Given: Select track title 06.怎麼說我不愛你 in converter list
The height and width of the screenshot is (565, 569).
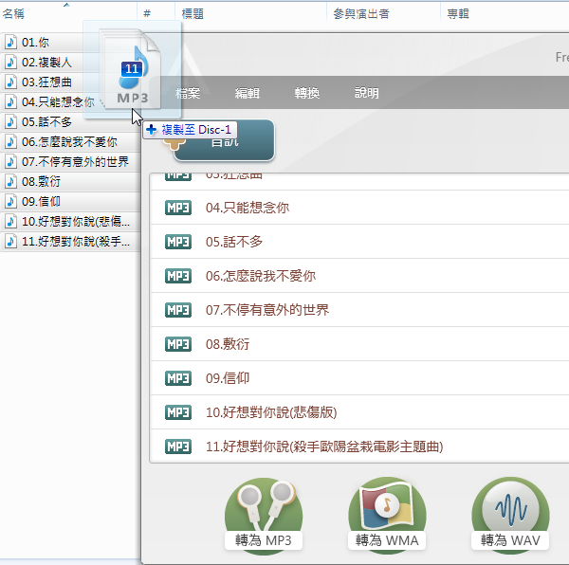Looking at the screenshot, I should click(261, 276).
